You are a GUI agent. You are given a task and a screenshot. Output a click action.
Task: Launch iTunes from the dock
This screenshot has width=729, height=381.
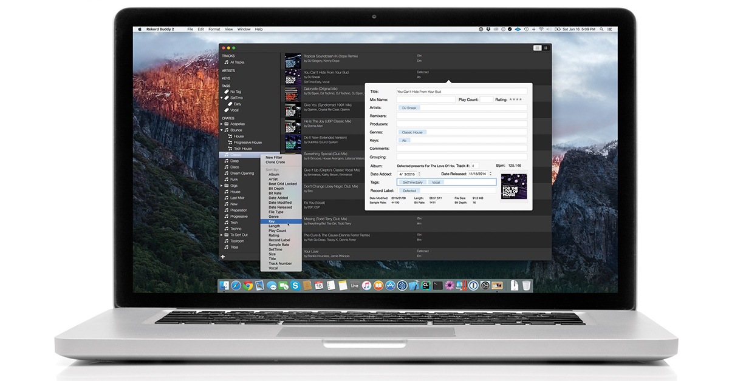tap(367, 285)
